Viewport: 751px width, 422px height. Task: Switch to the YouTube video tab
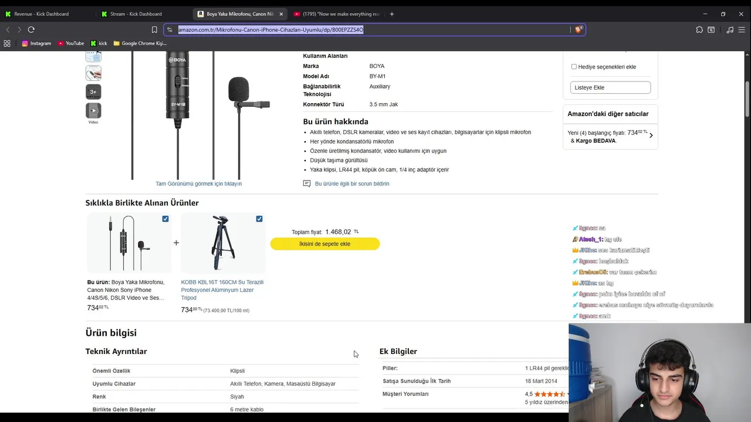pyautogui.click(x=337, y=14)
